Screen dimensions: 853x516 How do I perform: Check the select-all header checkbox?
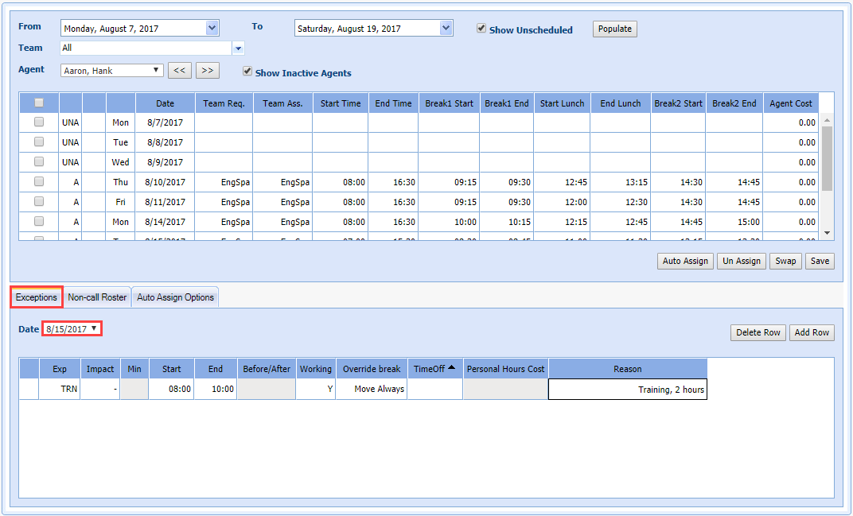(x=39, y=103)
